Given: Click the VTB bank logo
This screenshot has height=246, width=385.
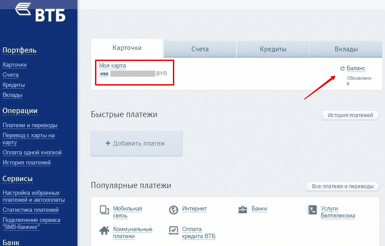Looking at the screenshot, I should (40, 12).
